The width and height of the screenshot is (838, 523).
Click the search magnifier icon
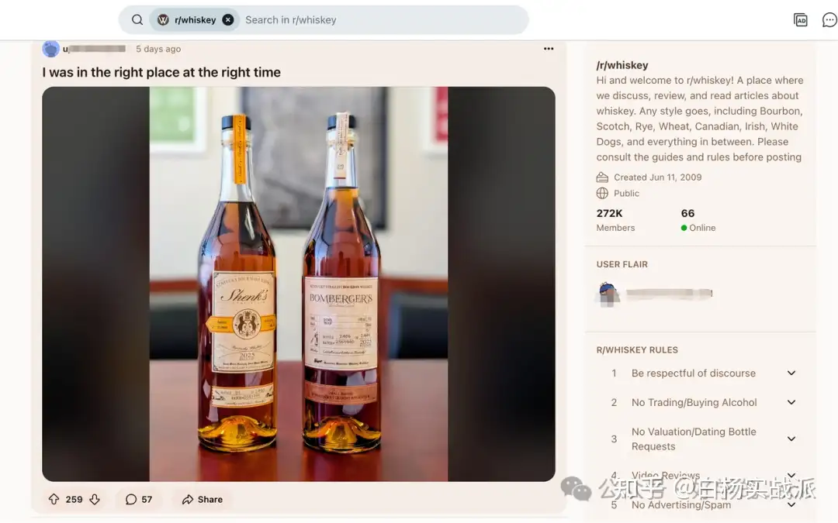[137, 19]
